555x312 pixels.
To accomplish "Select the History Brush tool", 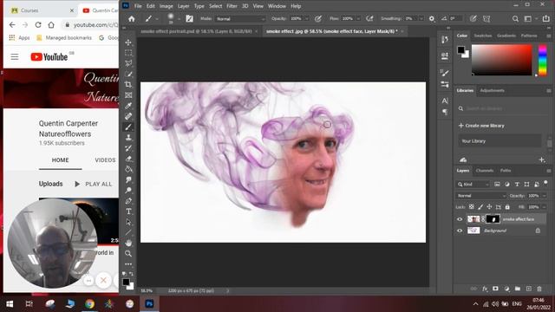I will coord(128,148).
